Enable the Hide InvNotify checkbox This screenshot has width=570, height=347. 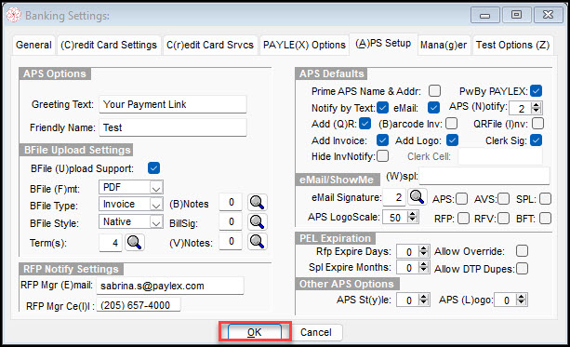[x=382, y=156]
